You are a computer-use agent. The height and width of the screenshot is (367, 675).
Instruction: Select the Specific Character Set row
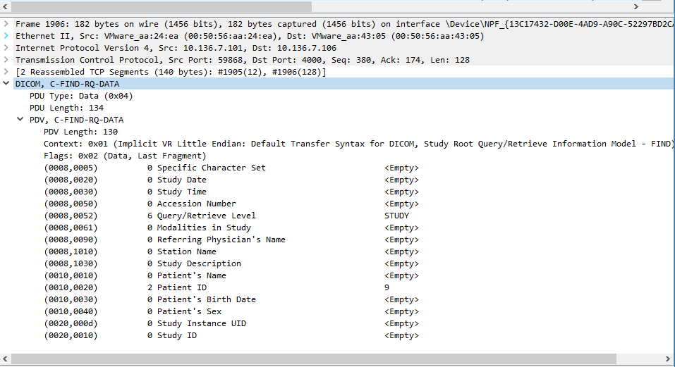tap(211, 168)
